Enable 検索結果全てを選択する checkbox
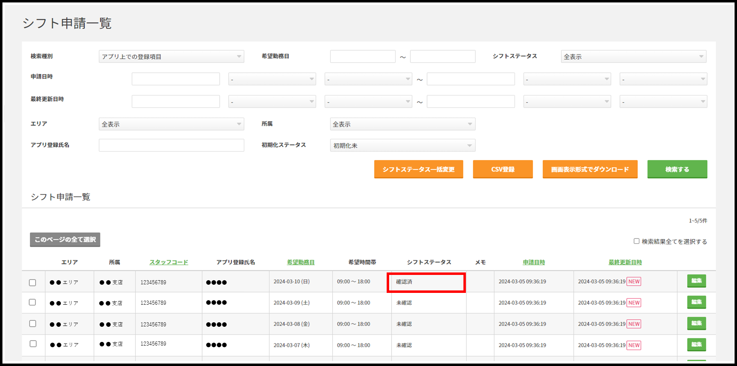This screenshot has height=366, width=737. [636, 241]
